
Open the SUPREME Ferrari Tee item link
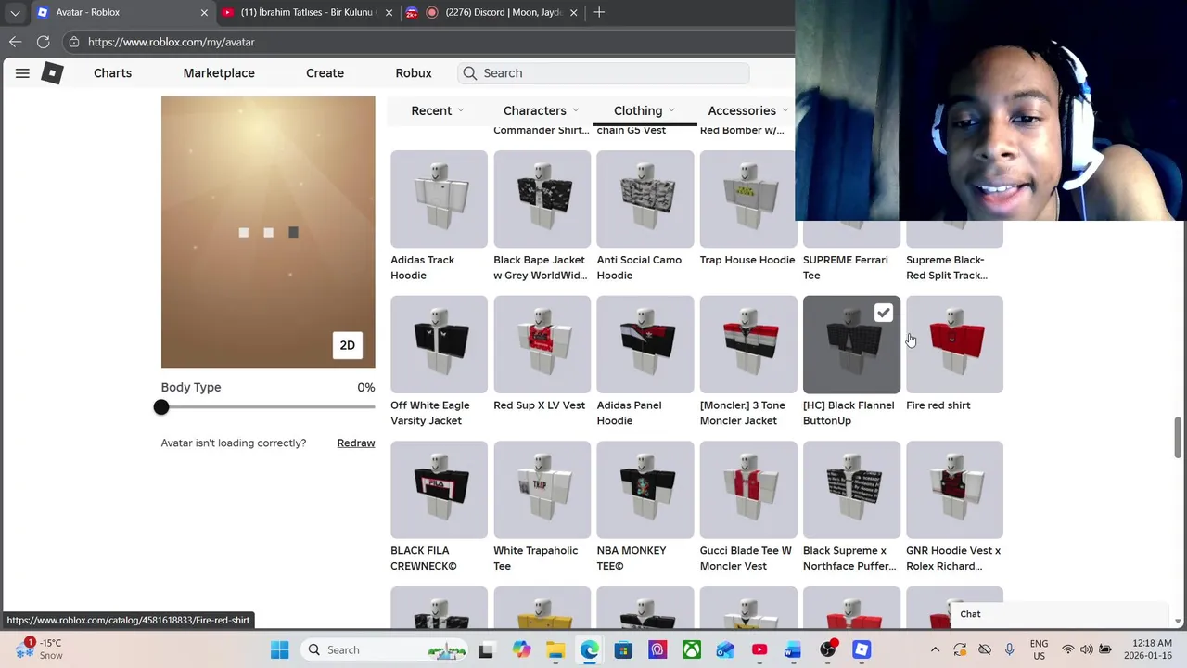coord(845,267)
